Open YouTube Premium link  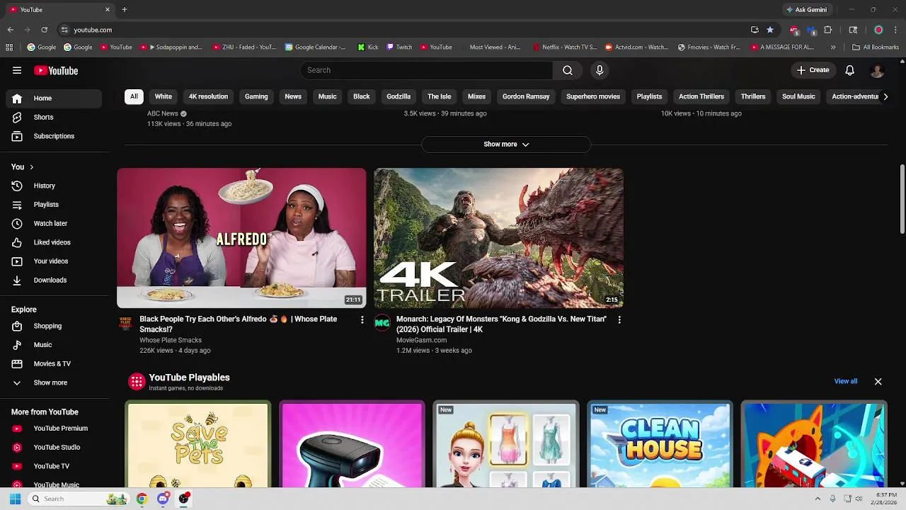coord(55,429)
